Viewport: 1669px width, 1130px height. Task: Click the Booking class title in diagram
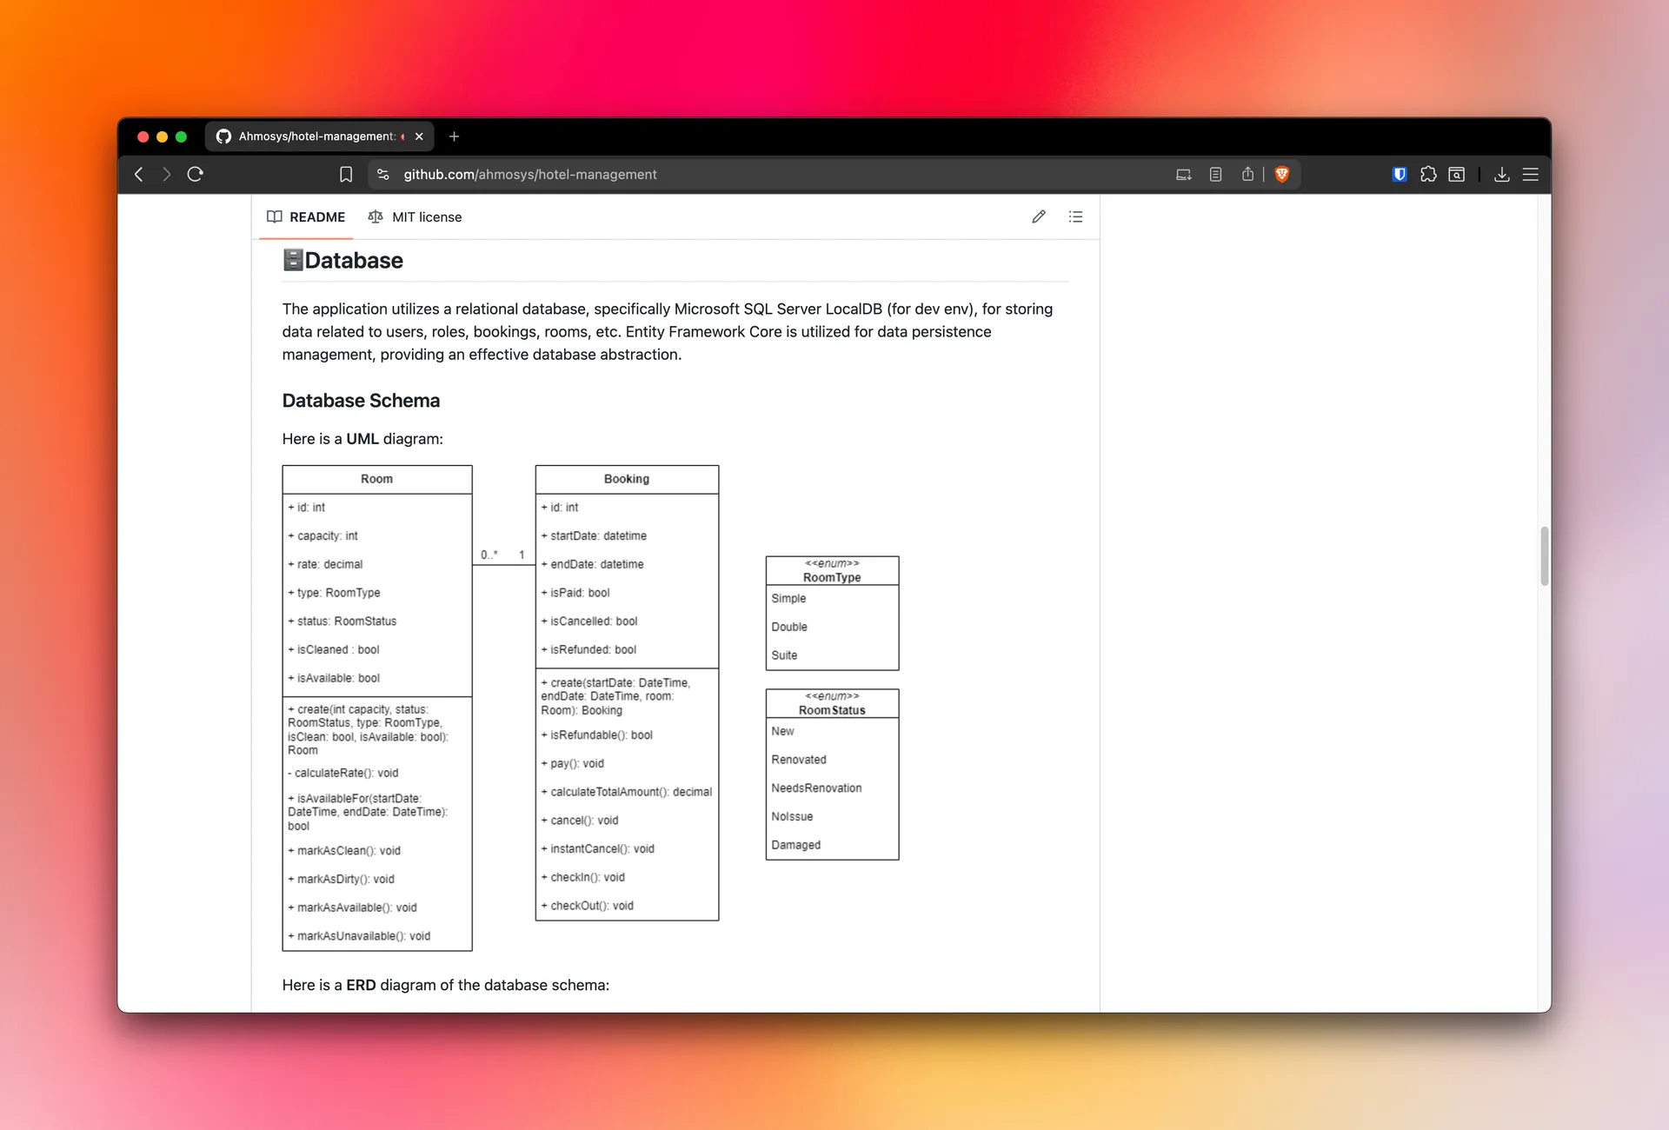point(627,479)
